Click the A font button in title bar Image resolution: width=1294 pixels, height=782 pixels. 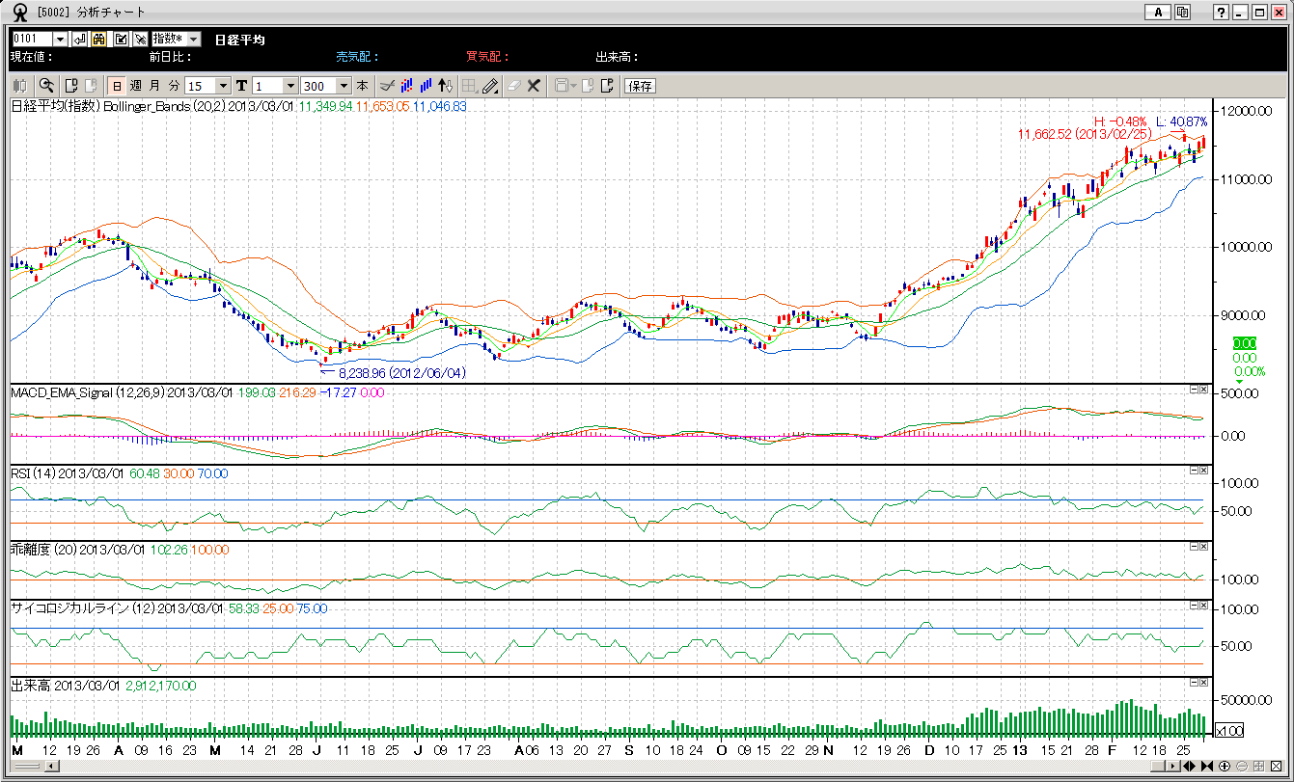(1157, 12)
